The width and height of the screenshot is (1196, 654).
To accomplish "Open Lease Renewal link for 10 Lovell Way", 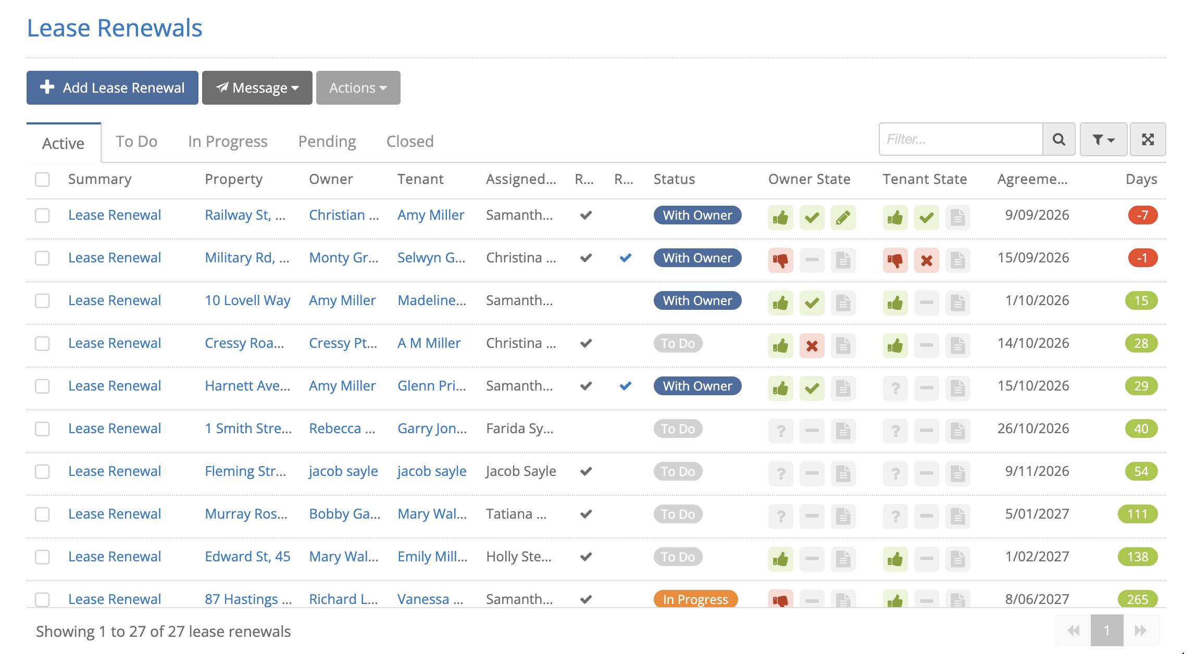I will pyautogui.click(x=115, y=300).
